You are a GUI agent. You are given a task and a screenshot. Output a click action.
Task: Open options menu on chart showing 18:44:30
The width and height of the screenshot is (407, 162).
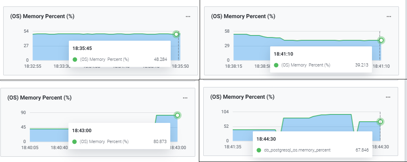pyautogui.click(x=389, y=97)
